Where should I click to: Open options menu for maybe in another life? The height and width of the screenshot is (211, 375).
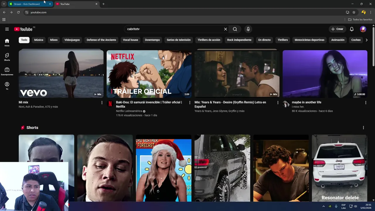366,103
